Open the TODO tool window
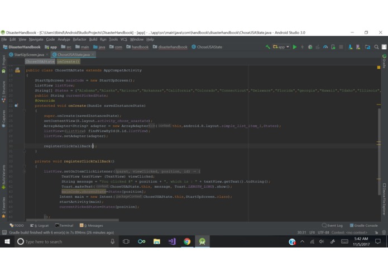The height and width of the screenshot is (276, 388). tap(17, 226)
